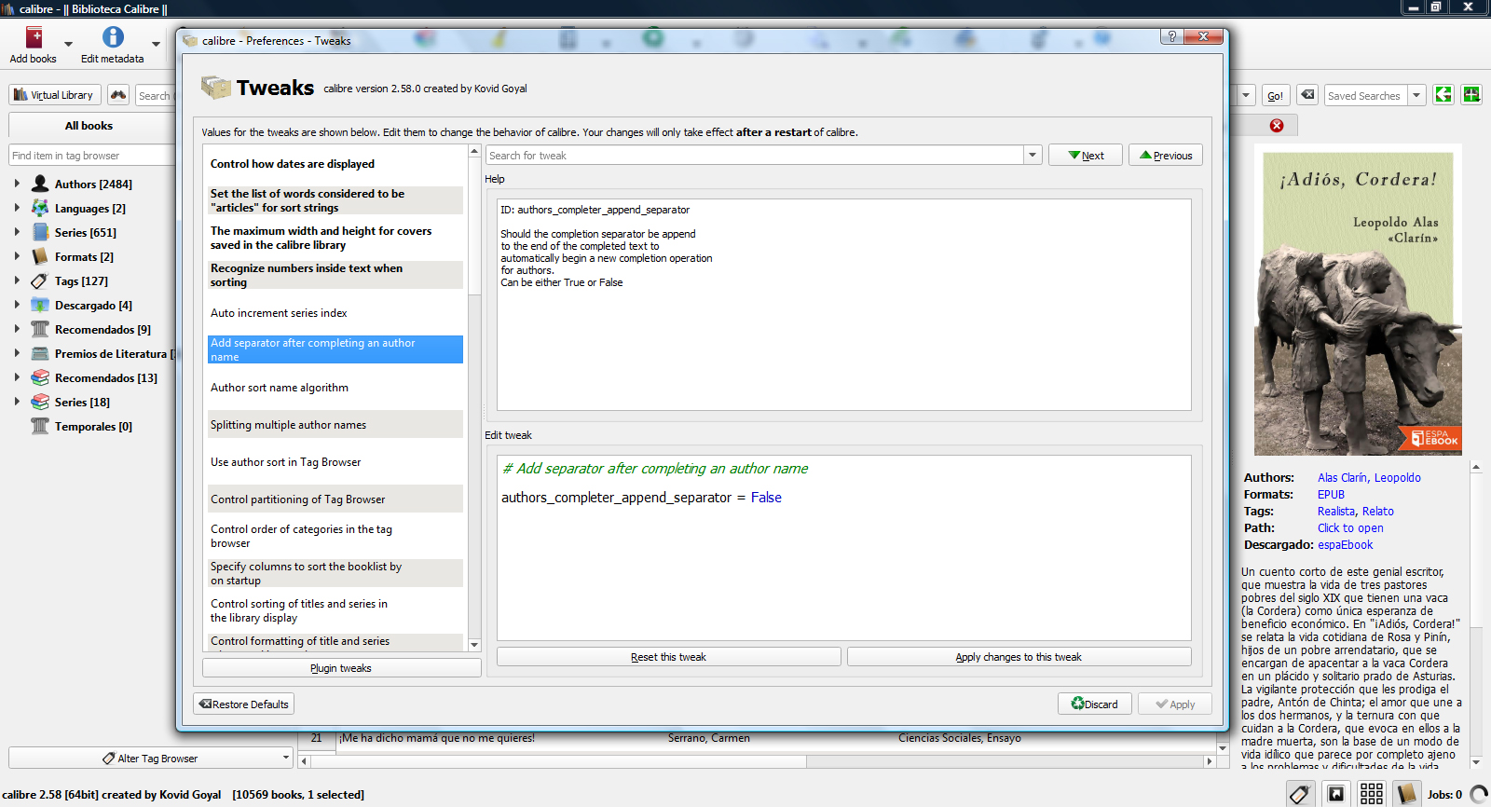
Task: Click Reset this tweak button
Action: tap(668, 657)
